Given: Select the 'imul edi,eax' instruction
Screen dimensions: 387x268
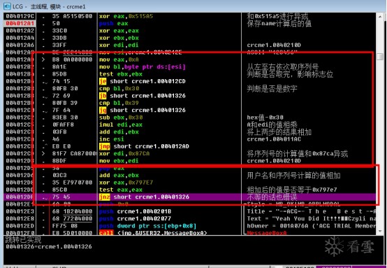Looking at the screenshot, I should (121, 125).
